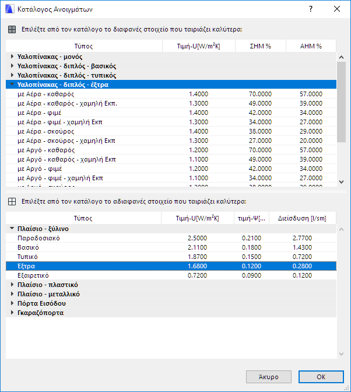Click upper list scroll down arrow
Screen dimensions: 351x392
click(341, 182)
